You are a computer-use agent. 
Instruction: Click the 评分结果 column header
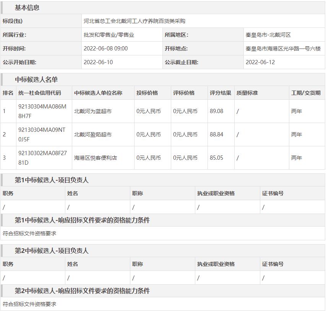point(221,93)
